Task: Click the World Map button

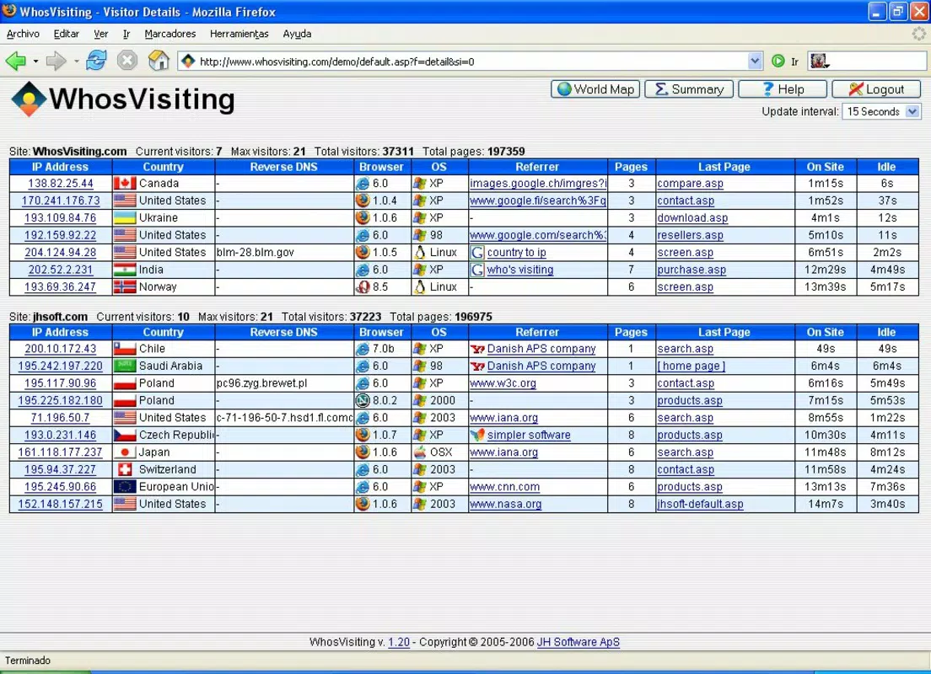Action: click(595, 89)
